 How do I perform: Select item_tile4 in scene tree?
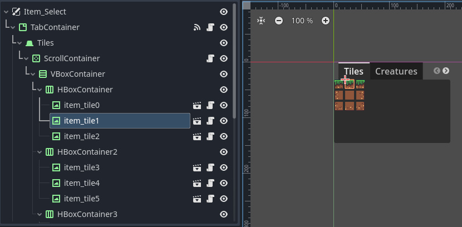pyautogui.click(x=82, y=184)
